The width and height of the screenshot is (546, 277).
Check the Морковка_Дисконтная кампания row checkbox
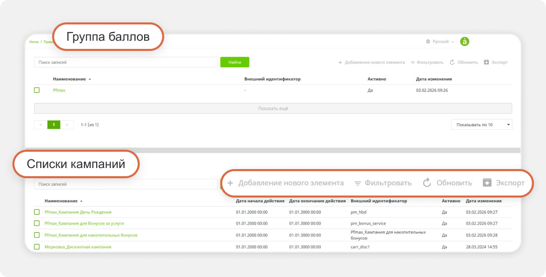click(37, 247)
